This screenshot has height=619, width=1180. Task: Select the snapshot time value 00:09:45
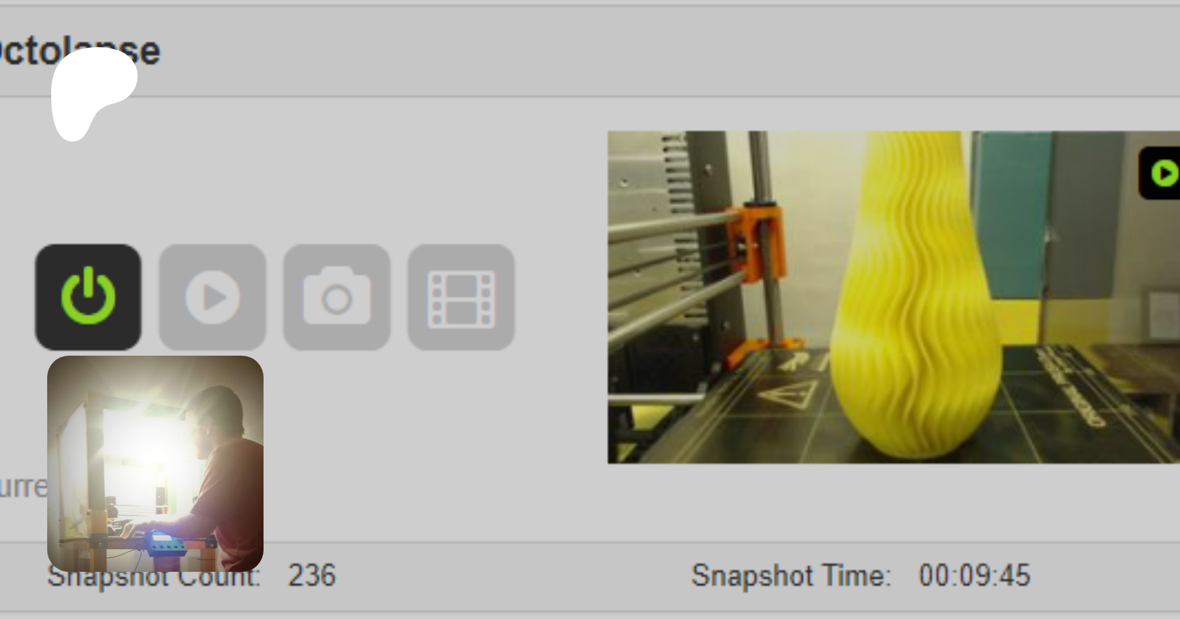tap(974, 576)
